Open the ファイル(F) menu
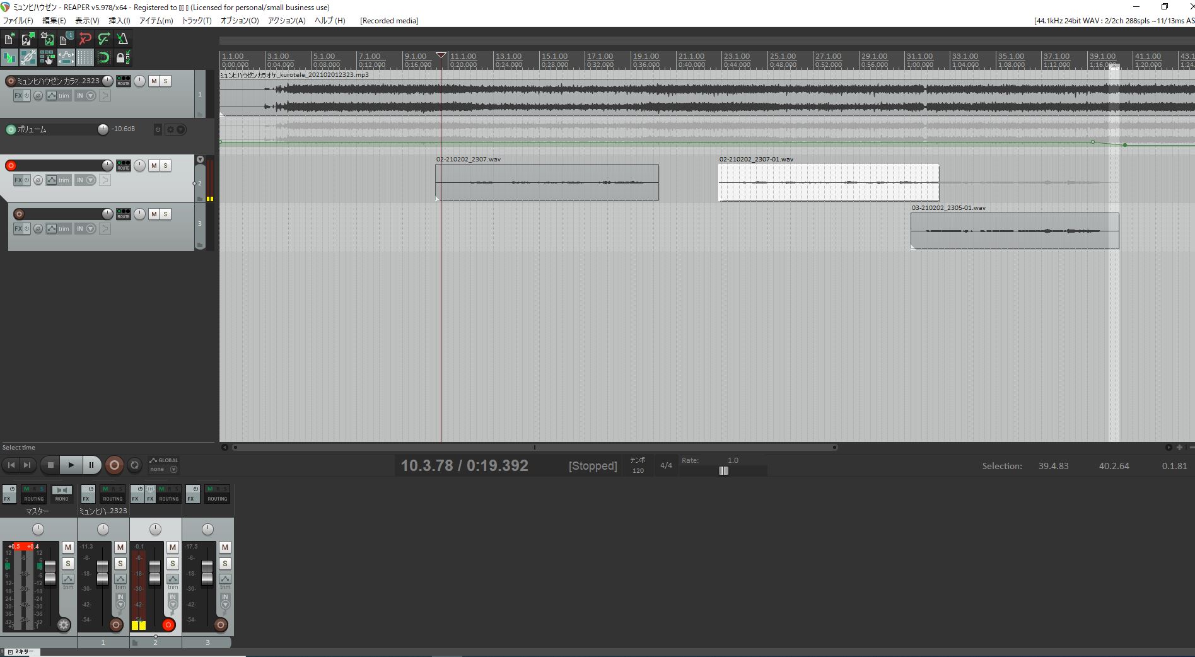Viewport: 1195px width, 657px height. point(18,21)
